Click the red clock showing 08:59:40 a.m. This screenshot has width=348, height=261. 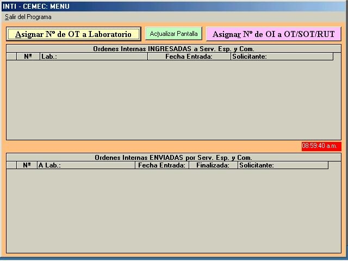pos(321,146)
